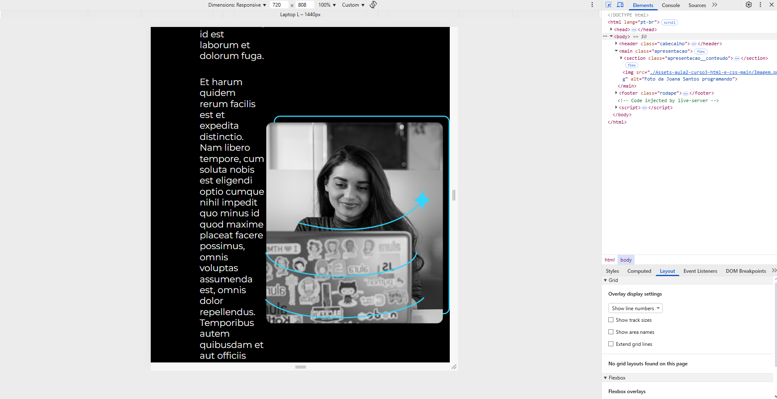This screenshot has width=777, height=399.
Task: Enable Extend grid lines checkbox
Action: pos(611,344)
